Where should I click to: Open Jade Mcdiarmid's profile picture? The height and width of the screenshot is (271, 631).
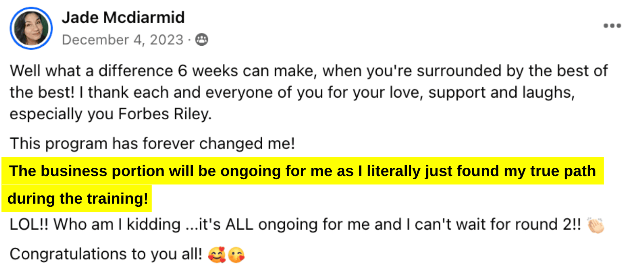tap(31, 28)
